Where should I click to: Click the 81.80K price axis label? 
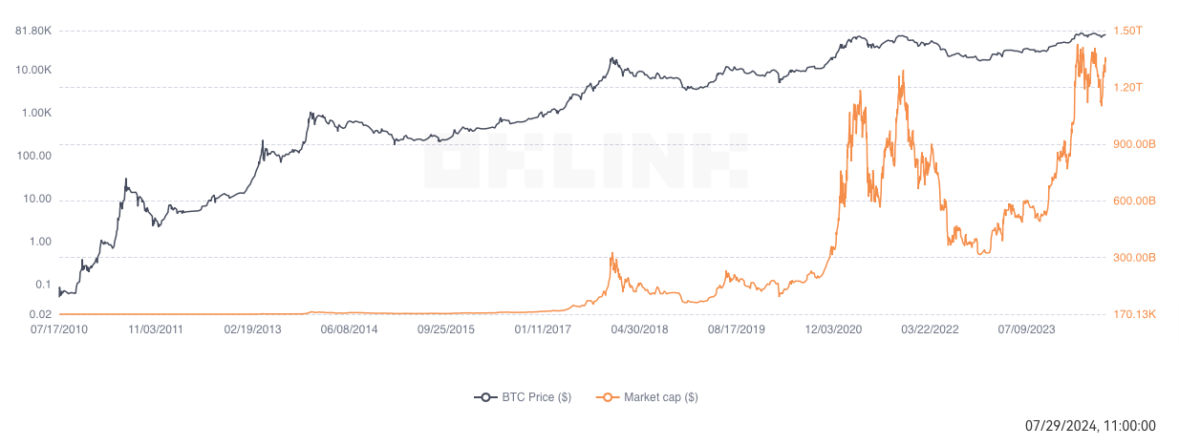32,32
